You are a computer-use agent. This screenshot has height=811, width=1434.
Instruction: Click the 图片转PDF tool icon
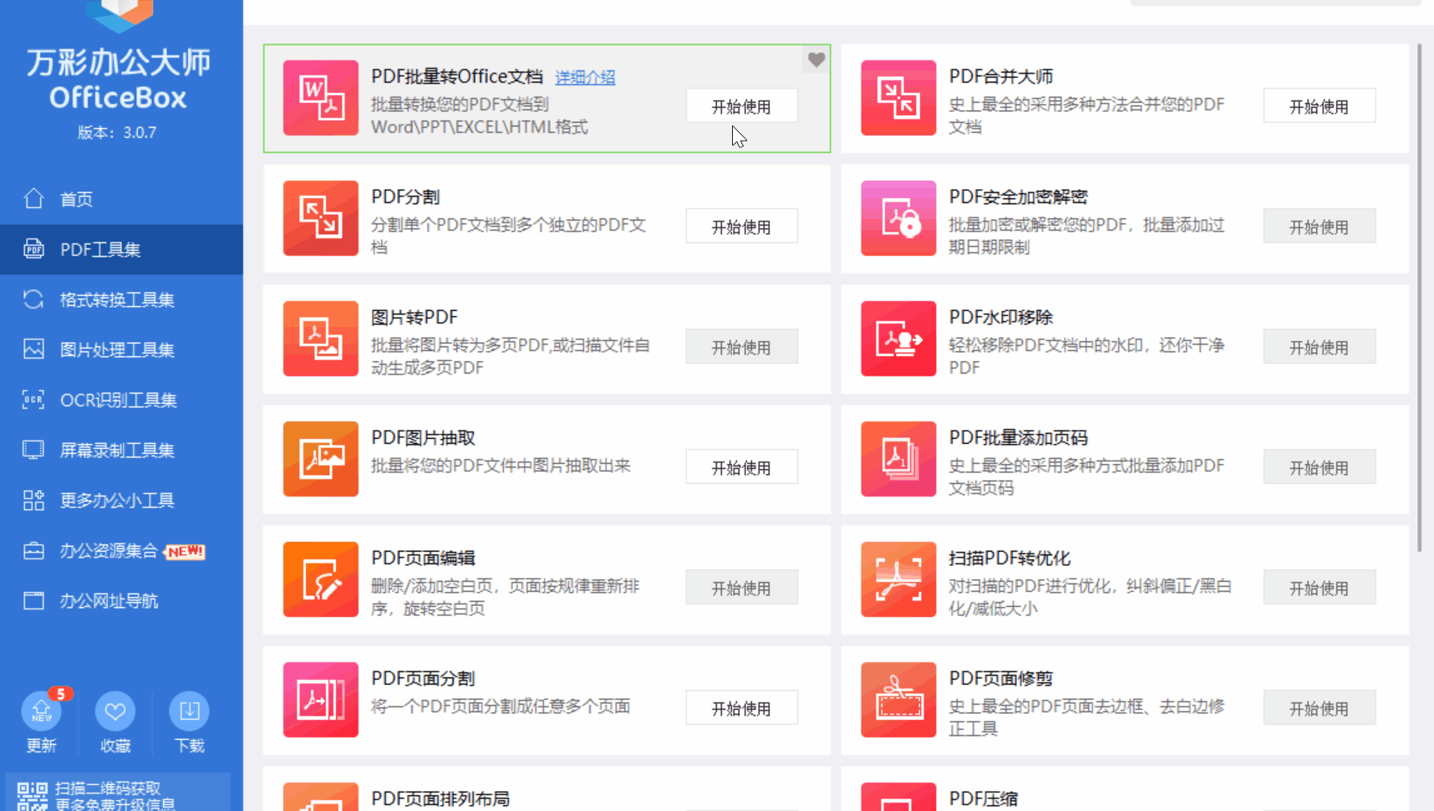tap(321, 339)
